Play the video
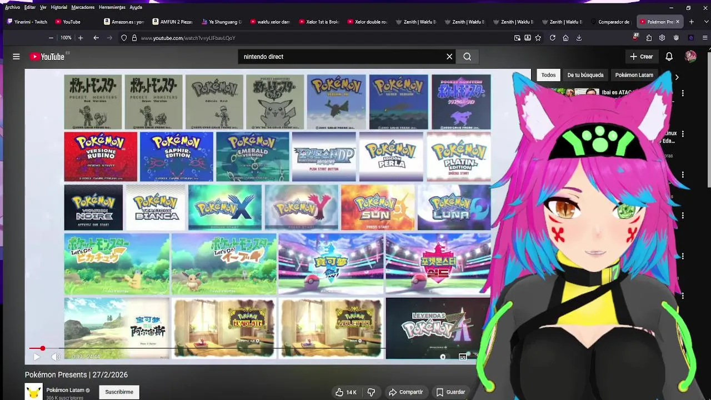711x400 pixels. coord(37,357)
